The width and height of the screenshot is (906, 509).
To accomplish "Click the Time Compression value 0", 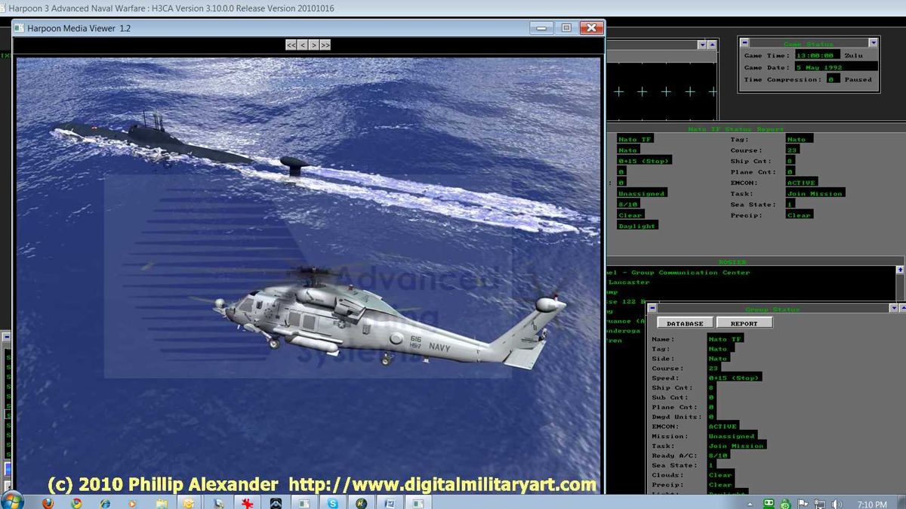I will click(832, 79).
